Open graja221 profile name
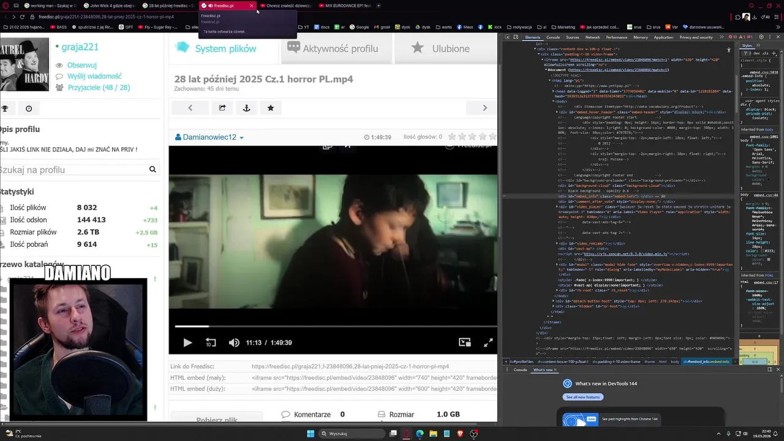The width and height of the screenshot is (784, 441). coord(80,47)
